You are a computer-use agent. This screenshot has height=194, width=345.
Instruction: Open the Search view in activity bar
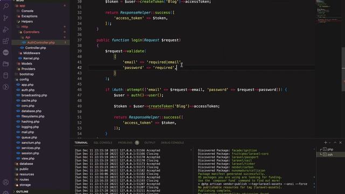6,6
